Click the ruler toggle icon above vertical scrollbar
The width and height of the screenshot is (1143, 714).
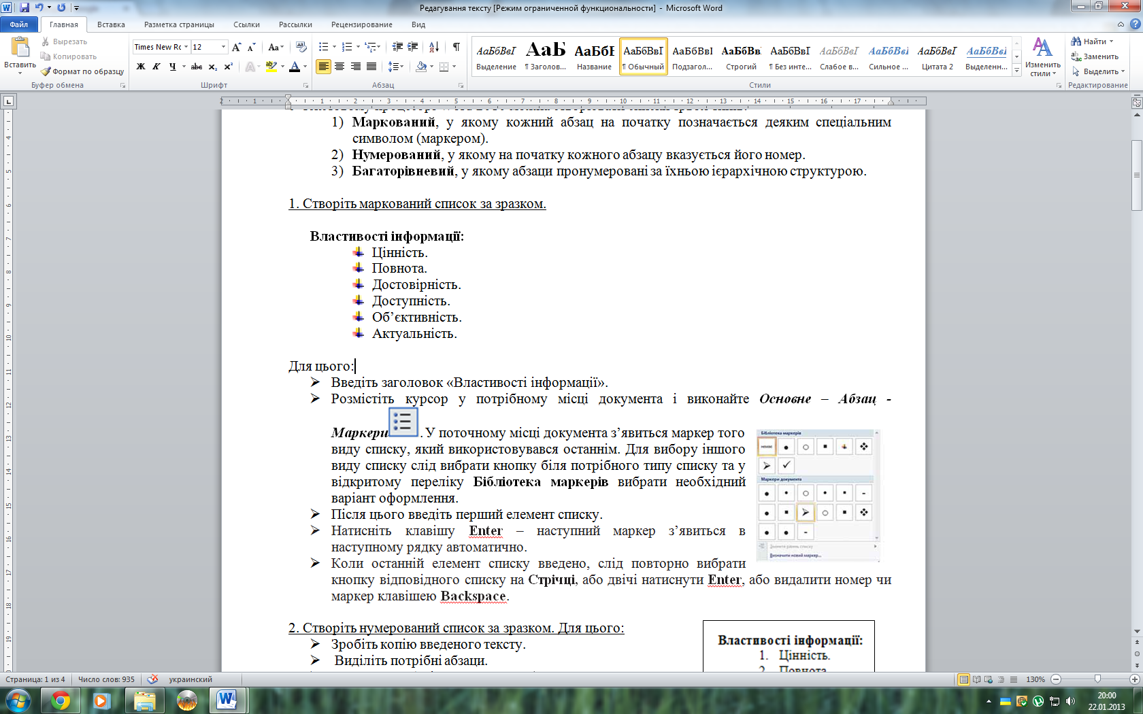pos(1136,103)
